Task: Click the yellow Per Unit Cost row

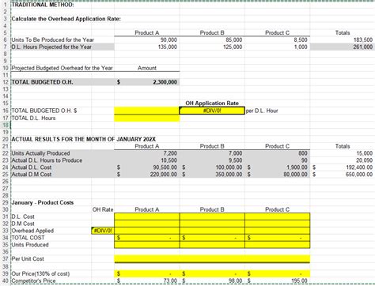Action: coord(212,259)
